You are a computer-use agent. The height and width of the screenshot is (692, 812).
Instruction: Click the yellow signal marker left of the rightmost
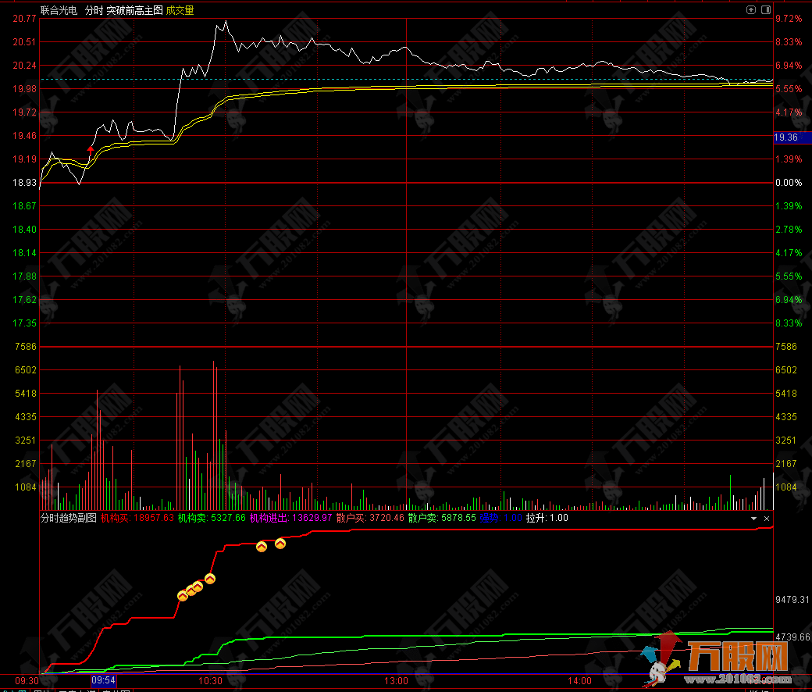coord(262,547)
